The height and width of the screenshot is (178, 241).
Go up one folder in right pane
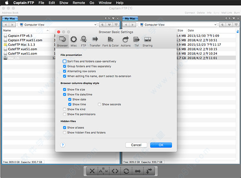[x=223, y=25]
